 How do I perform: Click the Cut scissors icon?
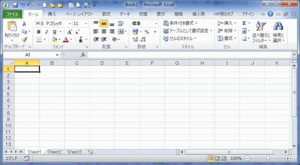[24, 24]
